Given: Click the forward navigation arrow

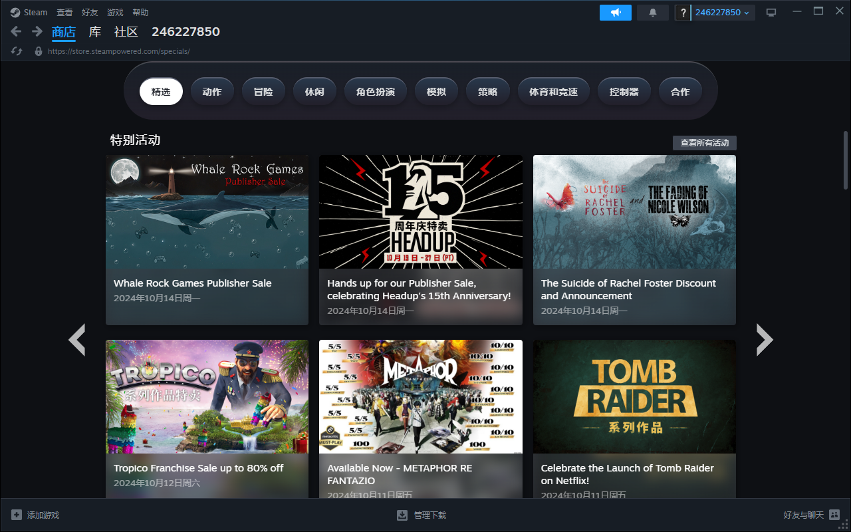Looking at the screenshot, I should tap(37, 31).
